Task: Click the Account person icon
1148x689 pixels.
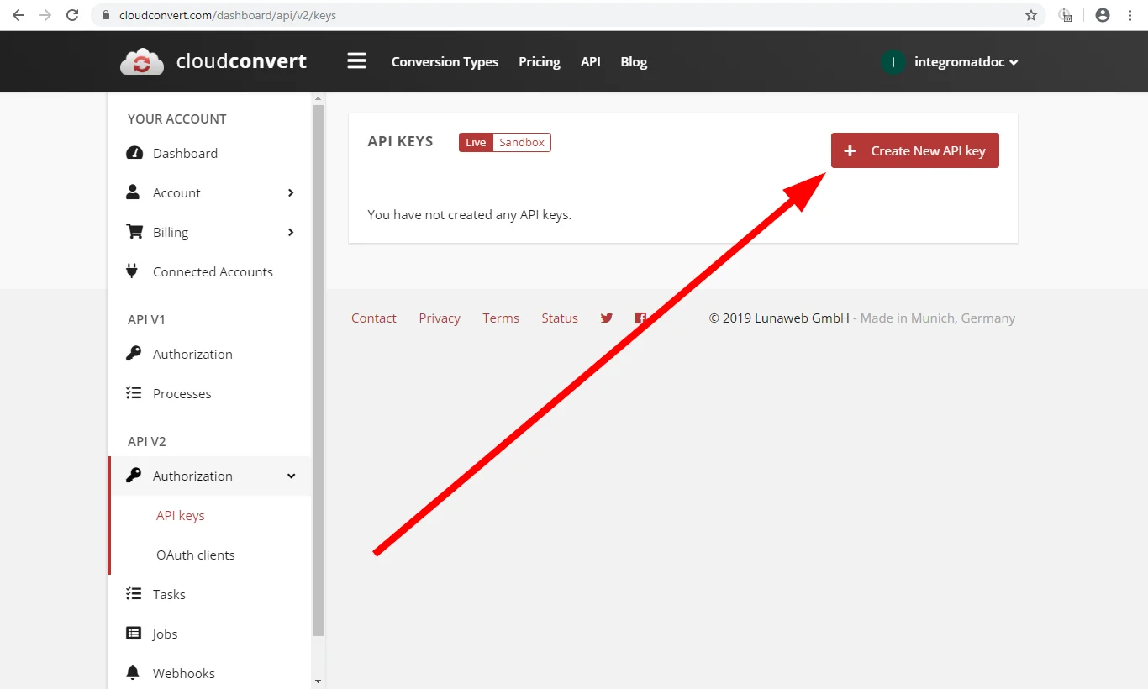Action: click(133, 192)
